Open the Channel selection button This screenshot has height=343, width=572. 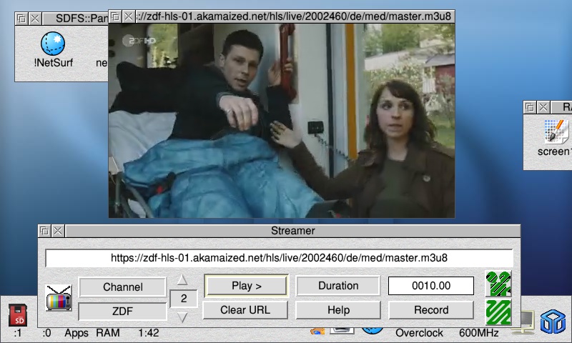[x=123, y=287]
